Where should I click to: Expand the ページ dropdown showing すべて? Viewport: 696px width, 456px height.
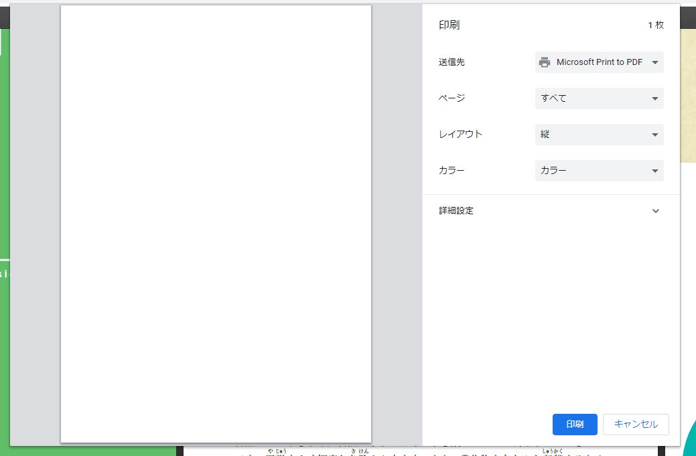coord(599,98)
